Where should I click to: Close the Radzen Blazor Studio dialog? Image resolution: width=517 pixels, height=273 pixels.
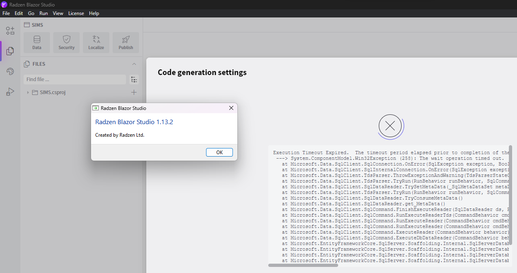coord(231,108)
